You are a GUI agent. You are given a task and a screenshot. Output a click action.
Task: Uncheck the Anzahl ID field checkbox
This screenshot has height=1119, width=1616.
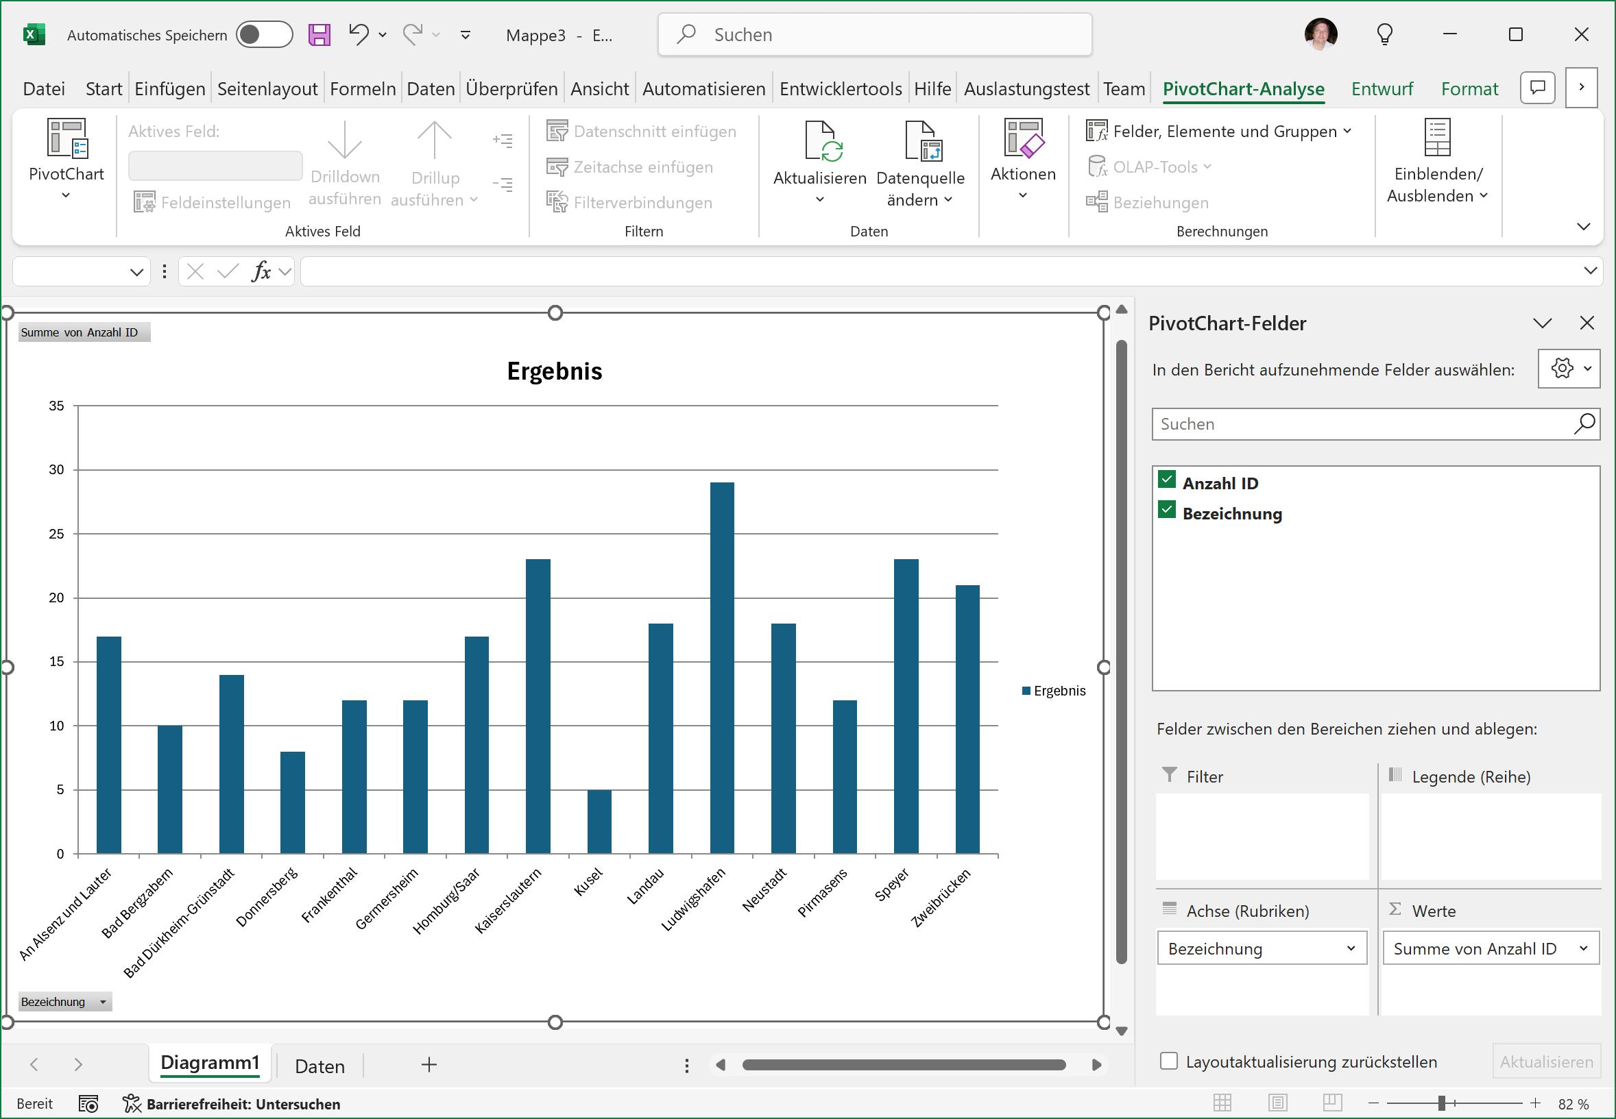(1166, 480)
